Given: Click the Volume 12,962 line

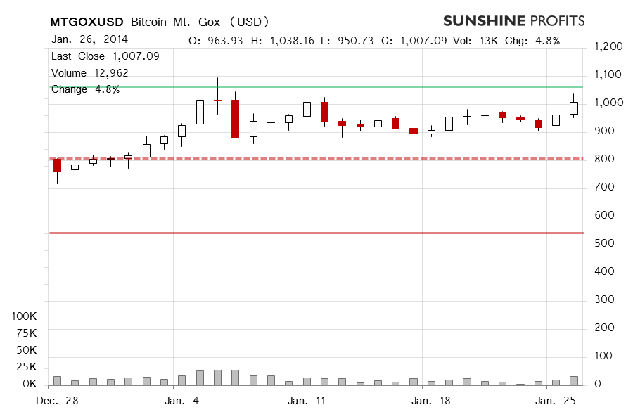Looking at the screenshot, I should point(89,73).
